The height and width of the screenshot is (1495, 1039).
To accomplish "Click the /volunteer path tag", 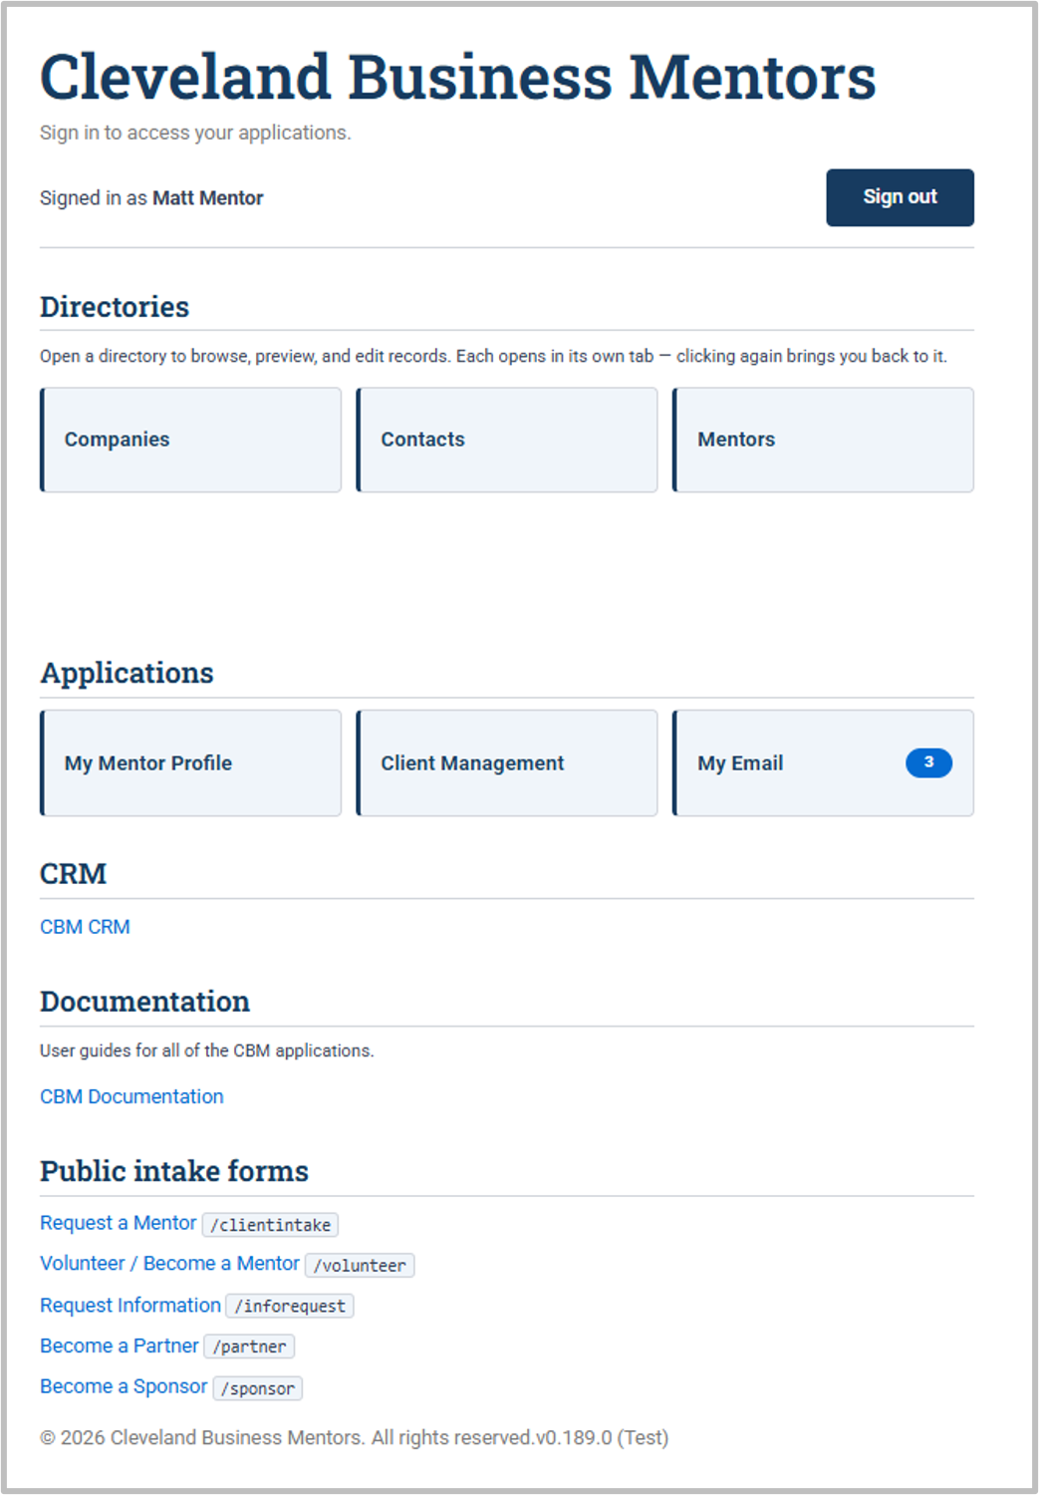I will pyautogui.click(x=360, y=1266).
